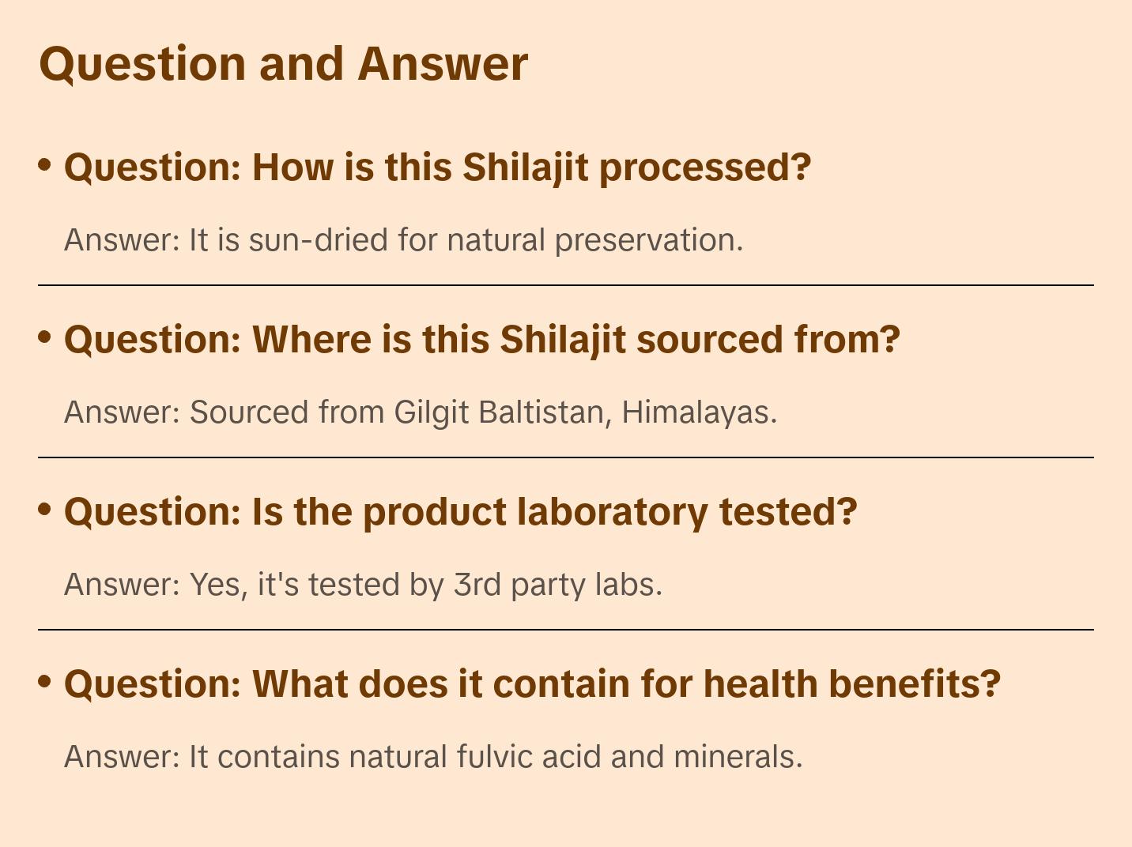This screenshot has width=1132, height=847.
Task: Click the divider below the Gilgit Baltistan answer
Action: (x=565, y=457)
